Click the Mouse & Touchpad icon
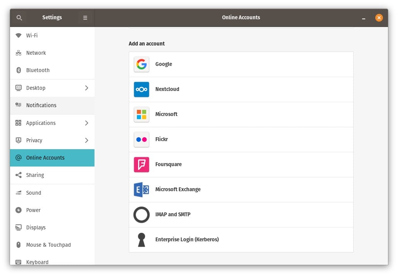This screenshot has width=398, height=276. click(x=19, y=245)
